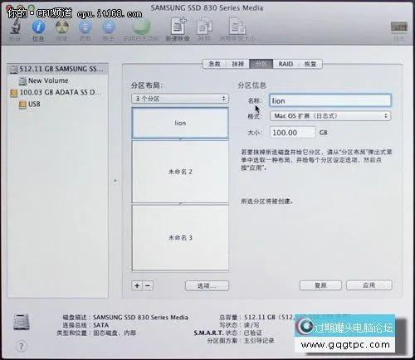Select the 100.03 GB ADATA SSD disk
415x360 pixels.
56,93
